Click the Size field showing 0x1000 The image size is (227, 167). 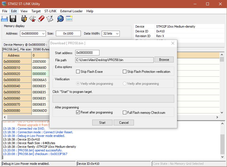68,33
